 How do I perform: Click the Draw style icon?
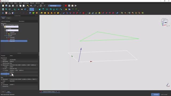point(10,9)
